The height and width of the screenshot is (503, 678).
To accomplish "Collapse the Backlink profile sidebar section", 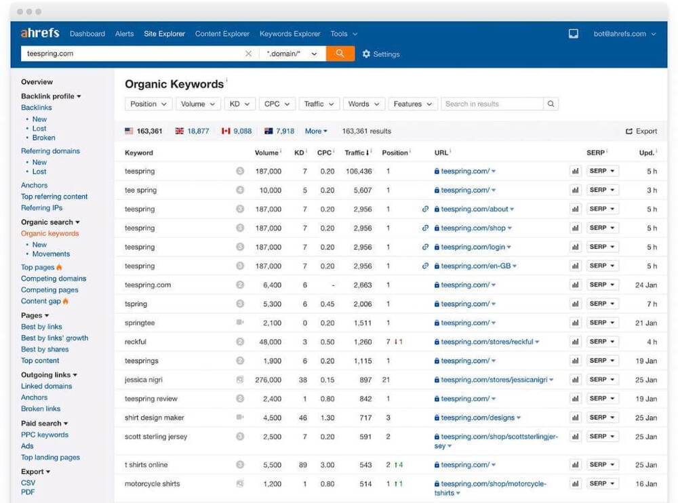I will point(51,96).
